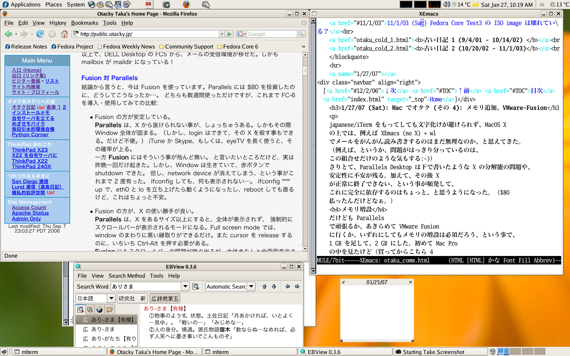Open the Google search engine selector
The width and height of the screenshot is (570, 356).
[241, 34]
